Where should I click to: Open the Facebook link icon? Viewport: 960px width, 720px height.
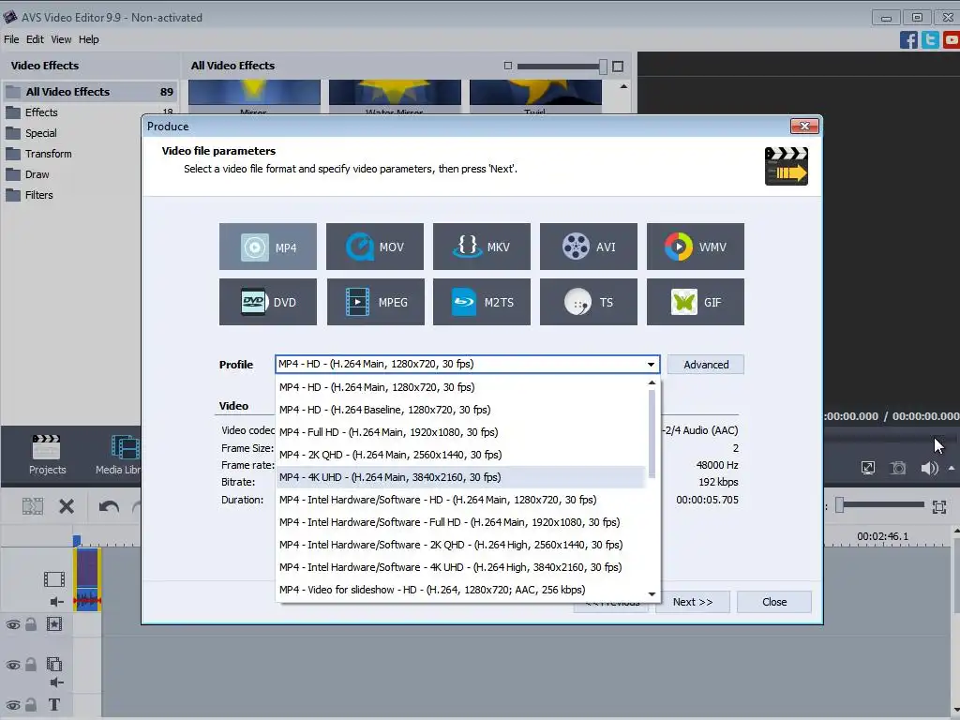908,39
